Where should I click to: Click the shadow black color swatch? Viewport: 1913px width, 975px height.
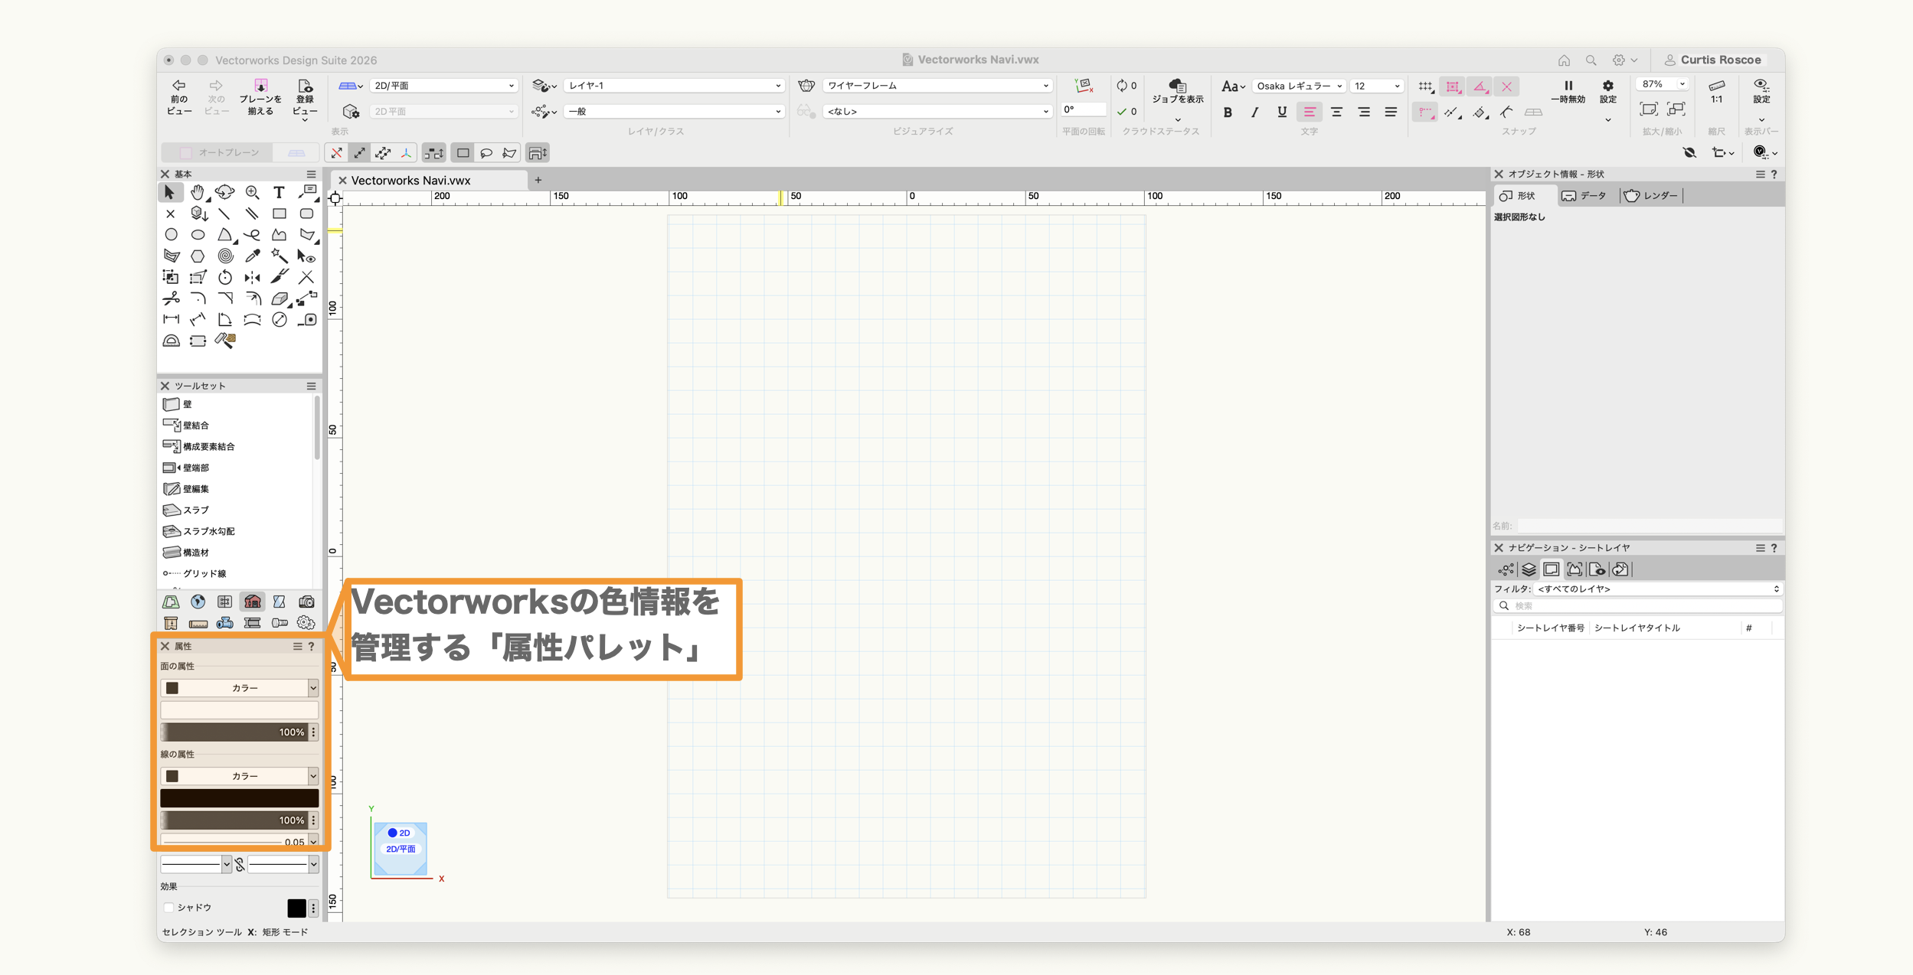pos(296,908)
